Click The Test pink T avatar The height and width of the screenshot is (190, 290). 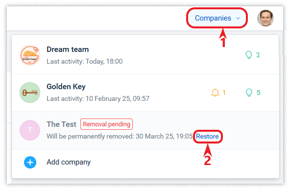click(30, 130)
